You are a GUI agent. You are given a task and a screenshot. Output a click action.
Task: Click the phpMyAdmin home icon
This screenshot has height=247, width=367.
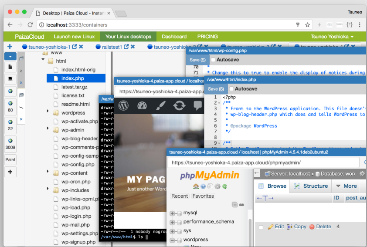[196, 186]
